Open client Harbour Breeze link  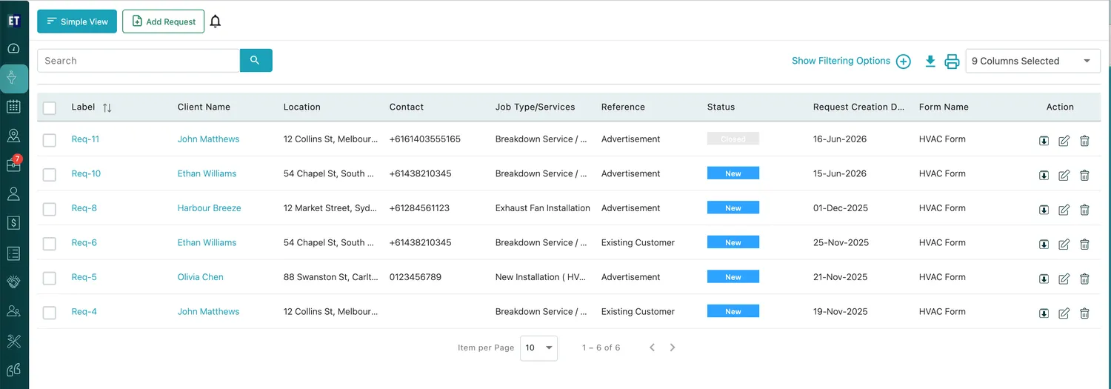point(210,208)
